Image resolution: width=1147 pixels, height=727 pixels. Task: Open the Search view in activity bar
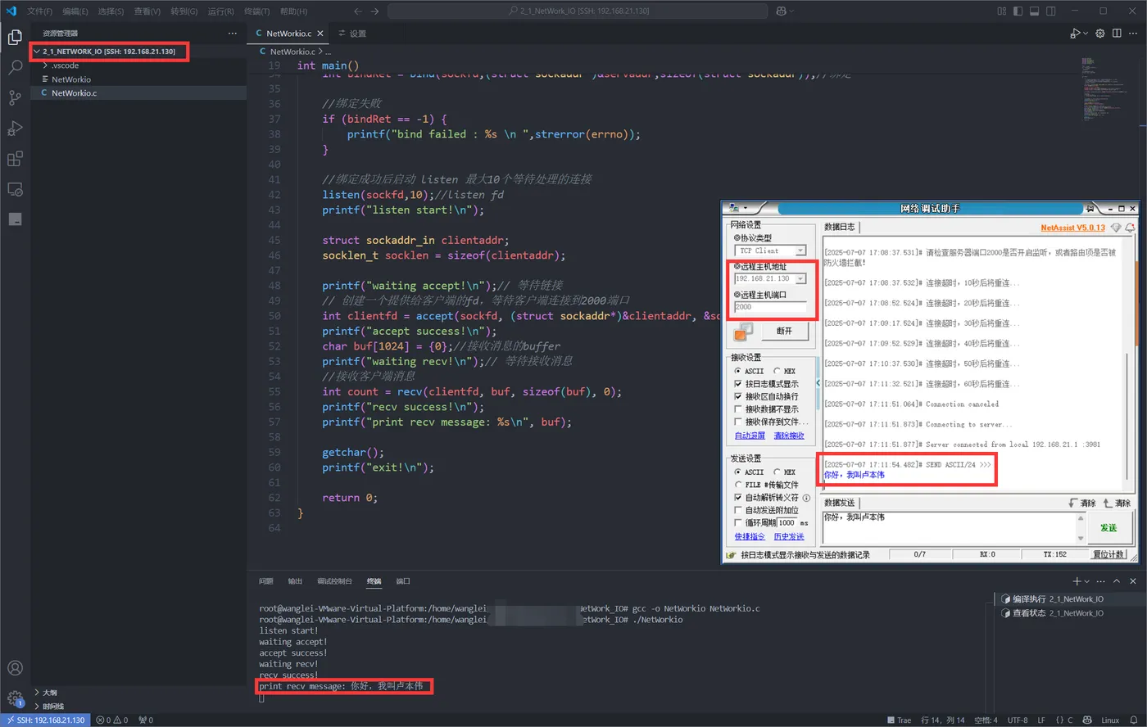(15, 67)
